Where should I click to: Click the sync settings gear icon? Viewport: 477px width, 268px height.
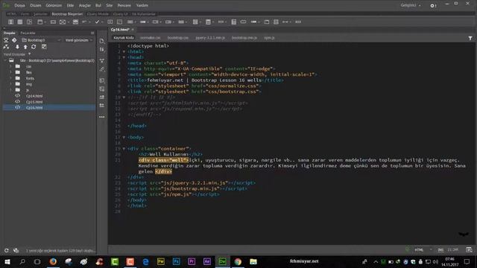433,5
